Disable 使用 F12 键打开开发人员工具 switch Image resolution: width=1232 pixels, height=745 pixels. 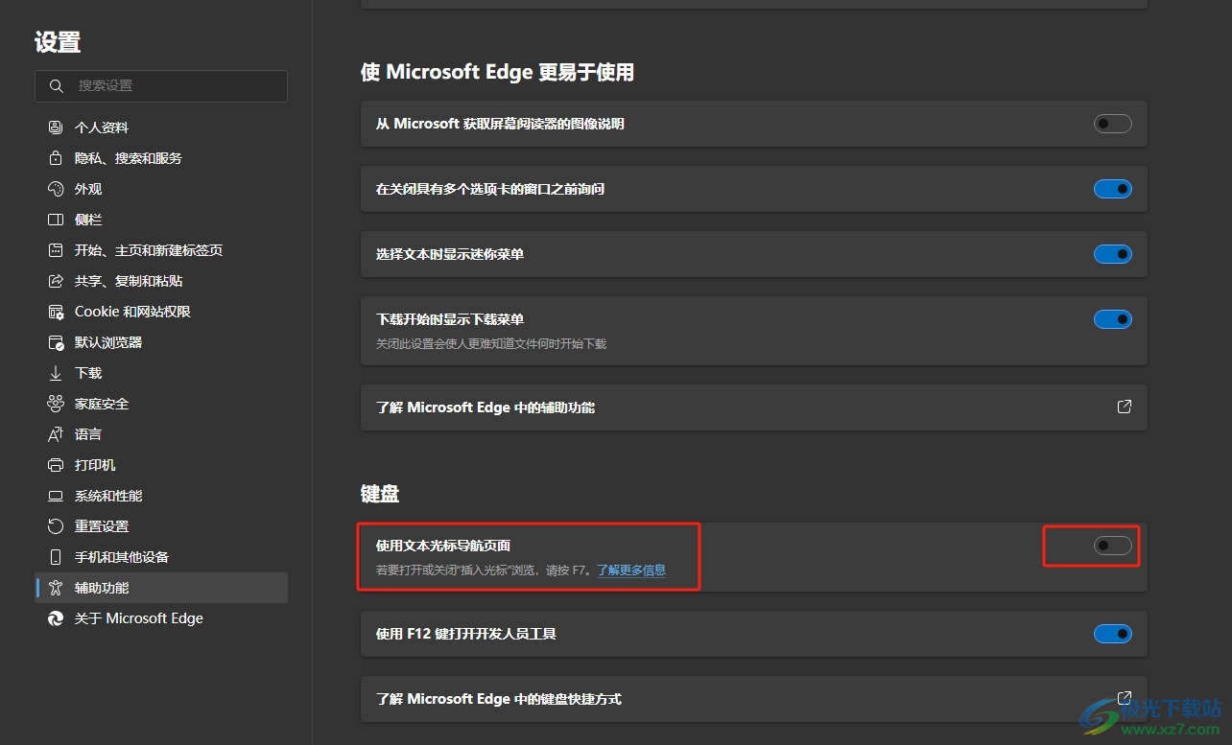point(1113,634)
